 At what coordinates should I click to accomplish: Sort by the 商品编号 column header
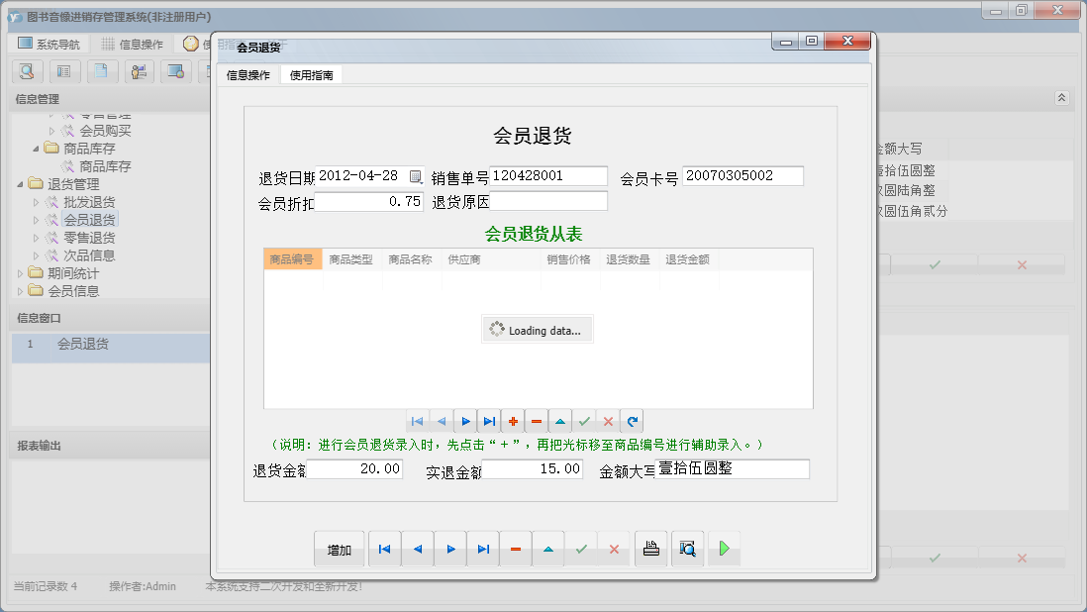(291, 257)
